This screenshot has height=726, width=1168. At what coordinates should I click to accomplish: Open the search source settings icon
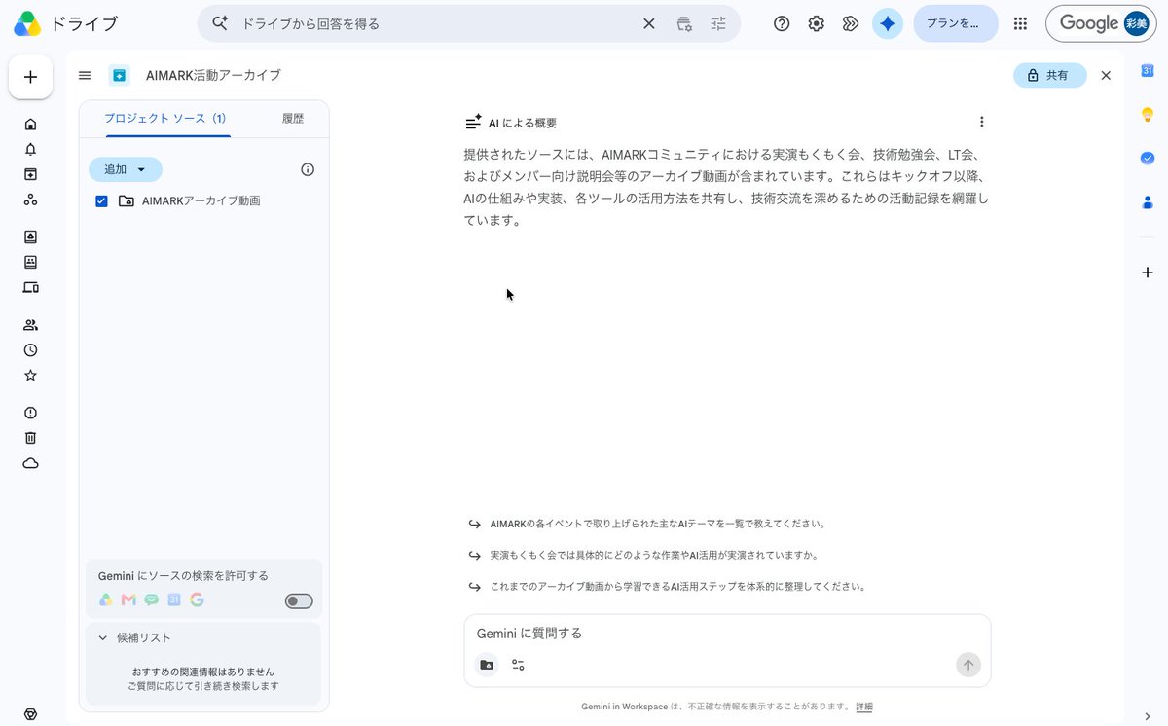tap(684, 23)
